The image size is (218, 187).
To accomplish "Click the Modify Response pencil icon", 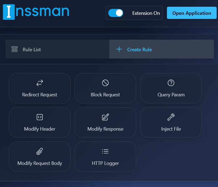I will 105,117.
